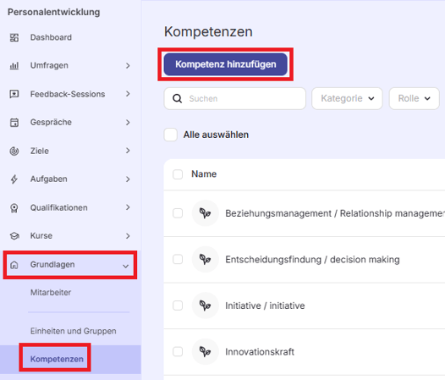Click the Aufgaben label
Image resolution: width=445 pixels, height=380 pixels.
48,179
